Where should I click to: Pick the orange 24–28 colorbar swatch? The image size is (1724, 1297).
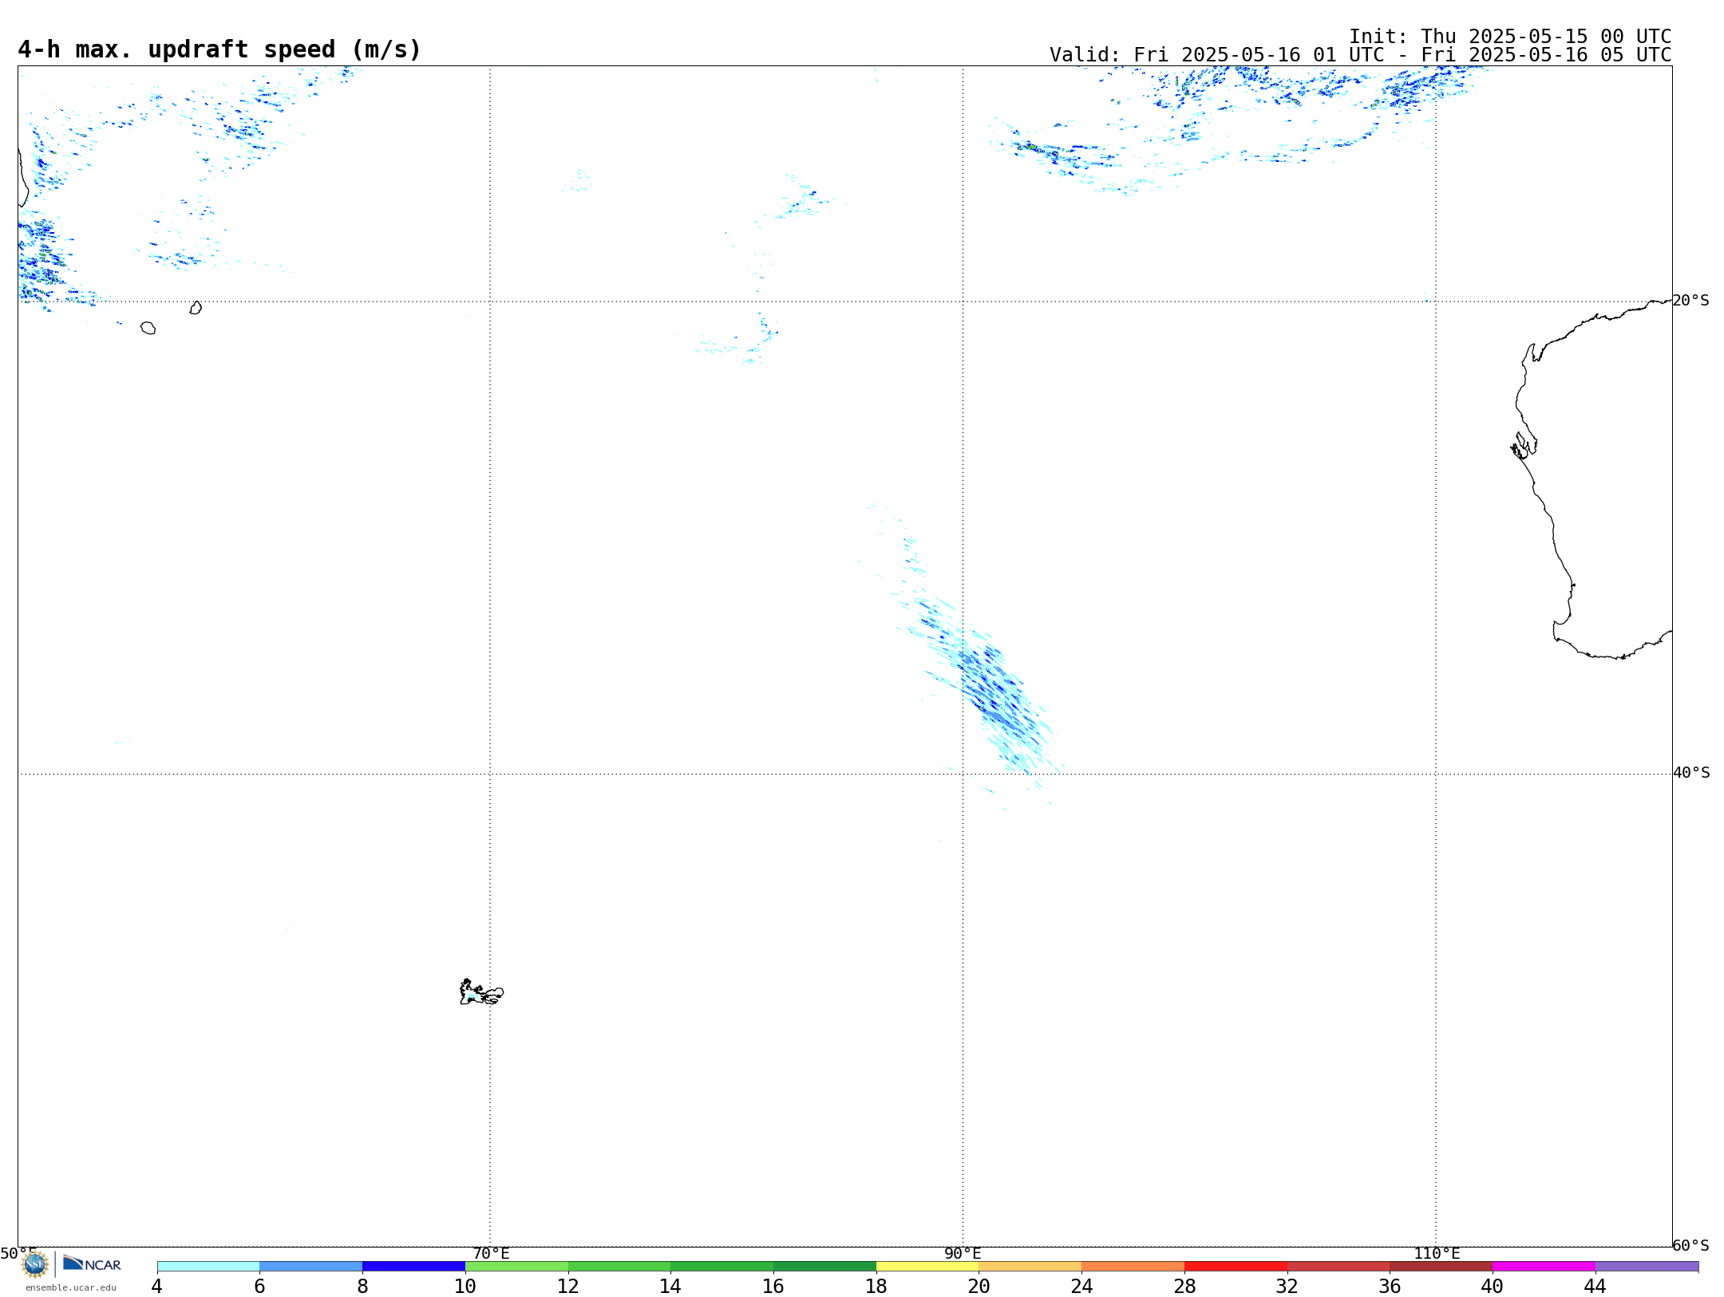1133,1266
